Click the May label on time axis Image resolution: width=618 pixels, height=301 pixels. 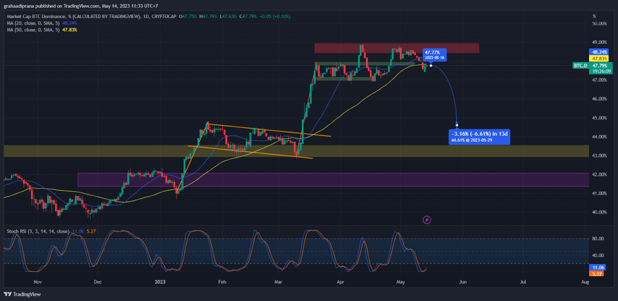coord(401,282)
